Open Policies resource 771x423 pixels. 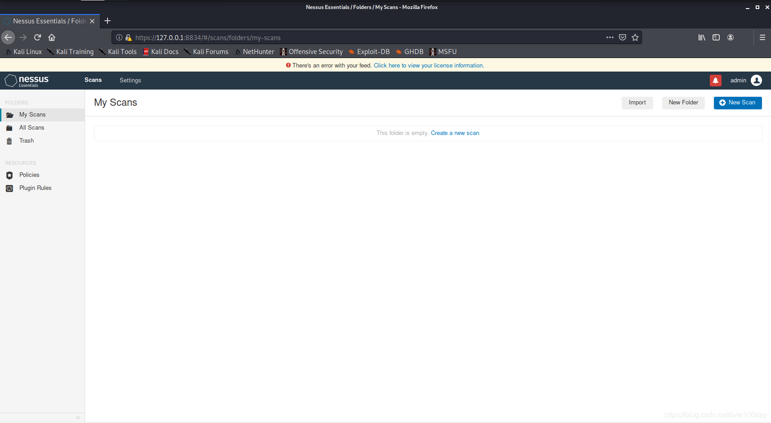click(42, 175)
